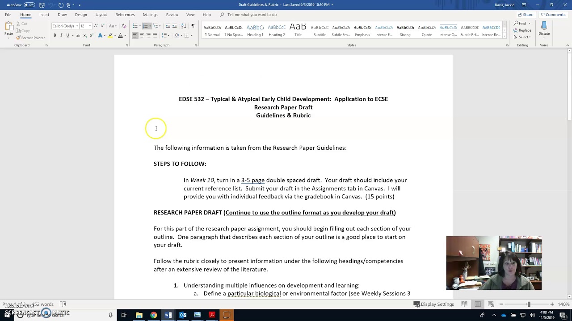Align text left
572x321 pixels.
pos(135,35)
